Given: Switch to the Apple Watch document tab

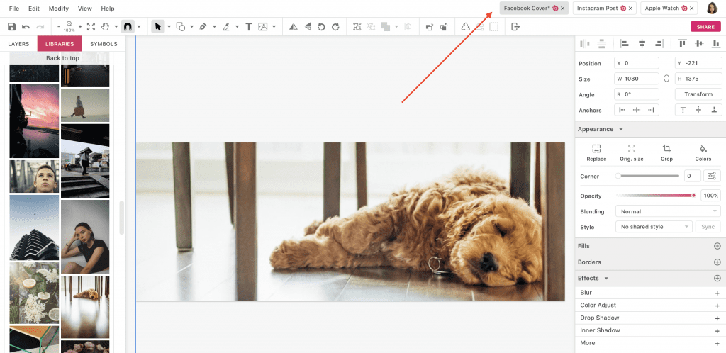Looking at the screenshot, I should [x=669, y=9].
